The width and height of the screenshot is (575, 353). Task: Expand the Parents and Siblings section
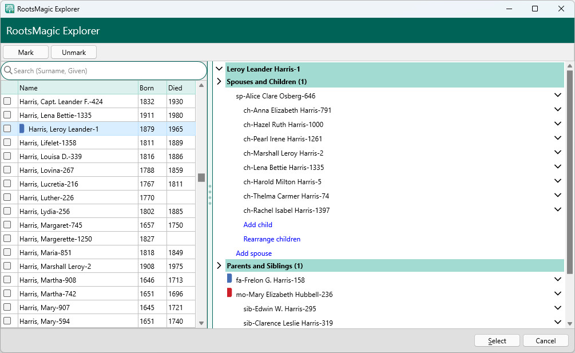219,265
